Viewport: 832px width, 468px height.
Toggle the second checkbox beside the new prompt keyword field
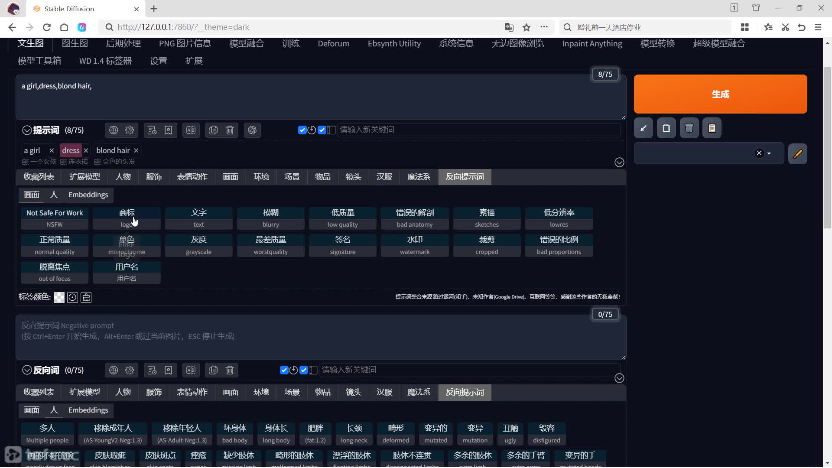click(x=322, y=130)
